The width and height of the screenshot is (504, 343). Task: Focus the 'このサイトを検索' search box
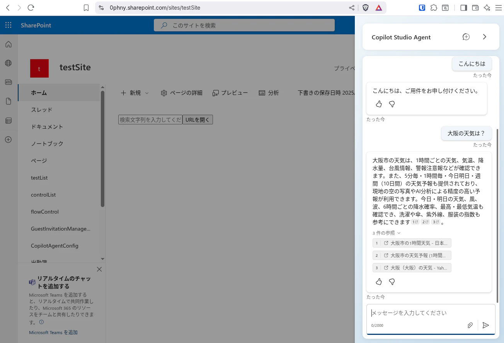coord(244,25)
